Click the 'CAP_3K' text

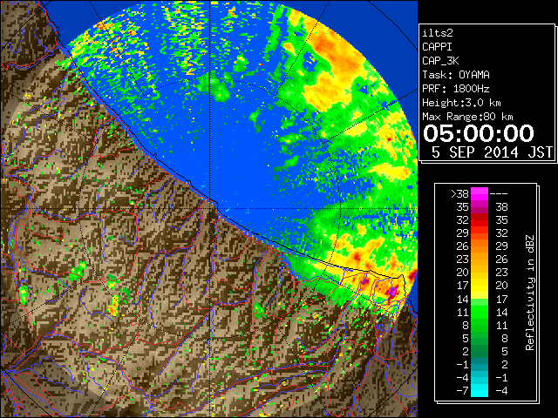pyautogui.click(x=440, y=61)
